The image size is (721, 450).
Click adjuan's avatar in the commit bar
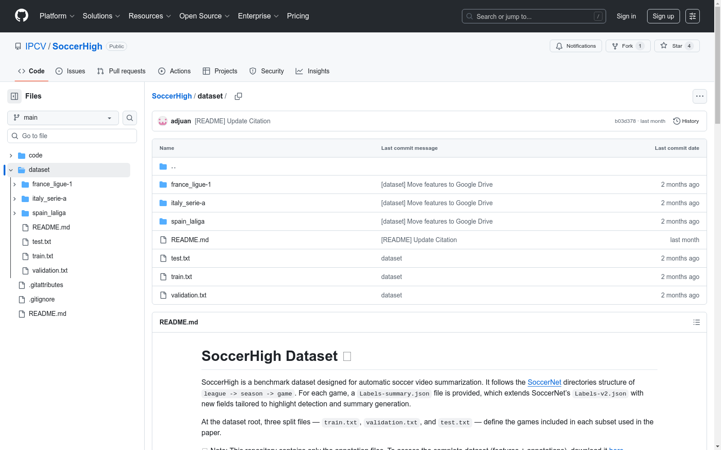tap(163, 121)
